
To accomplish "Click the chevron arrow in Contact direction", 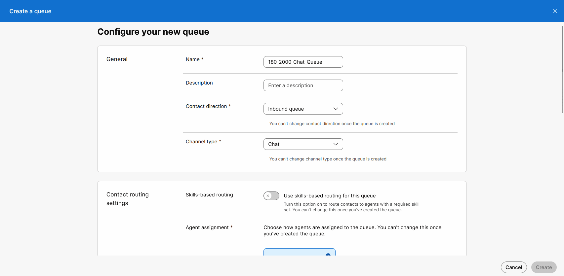I will point(336,109).
